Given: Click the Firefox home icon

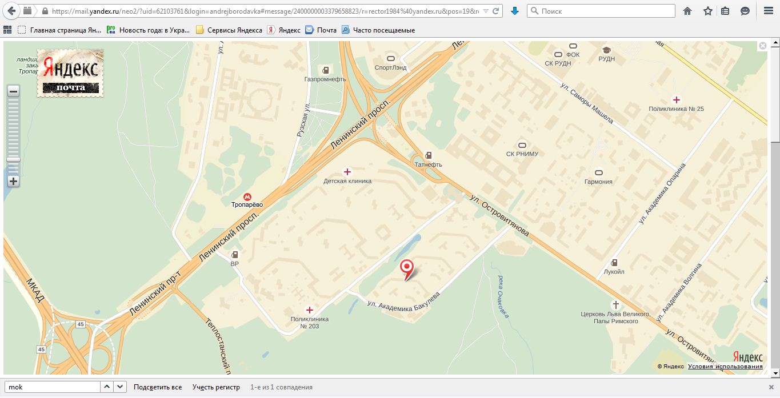Looking at the screenshot, I should pos(687,11).
